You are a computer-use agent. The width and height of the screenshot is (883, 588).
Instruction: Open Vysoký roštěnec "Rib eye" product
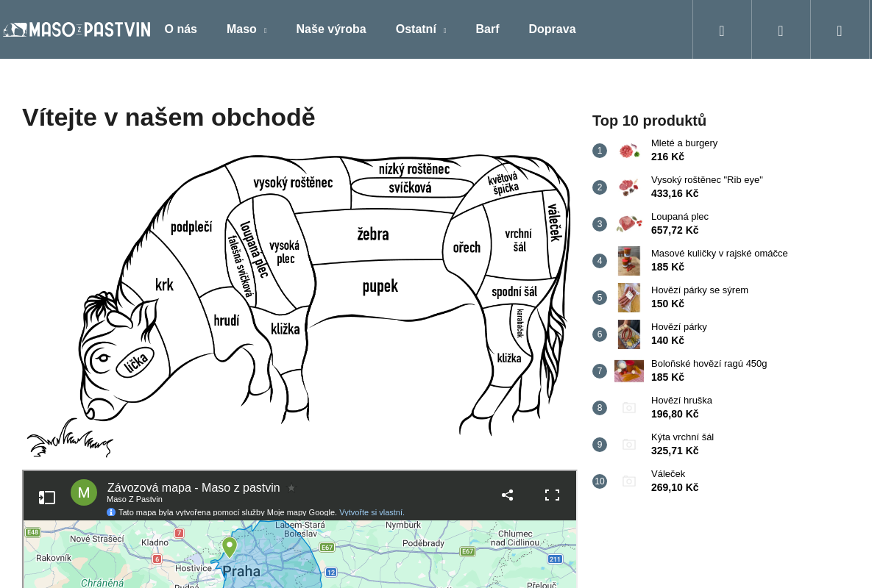707,180
